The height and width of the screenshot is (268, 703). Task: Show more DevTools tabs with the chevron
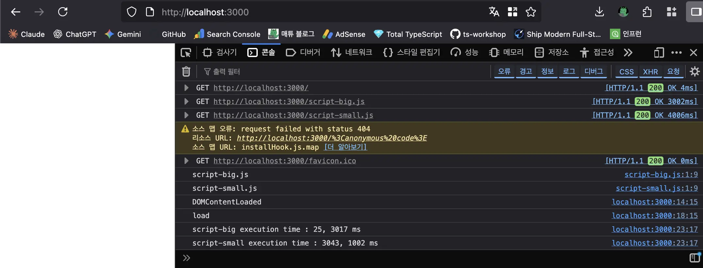628,52
